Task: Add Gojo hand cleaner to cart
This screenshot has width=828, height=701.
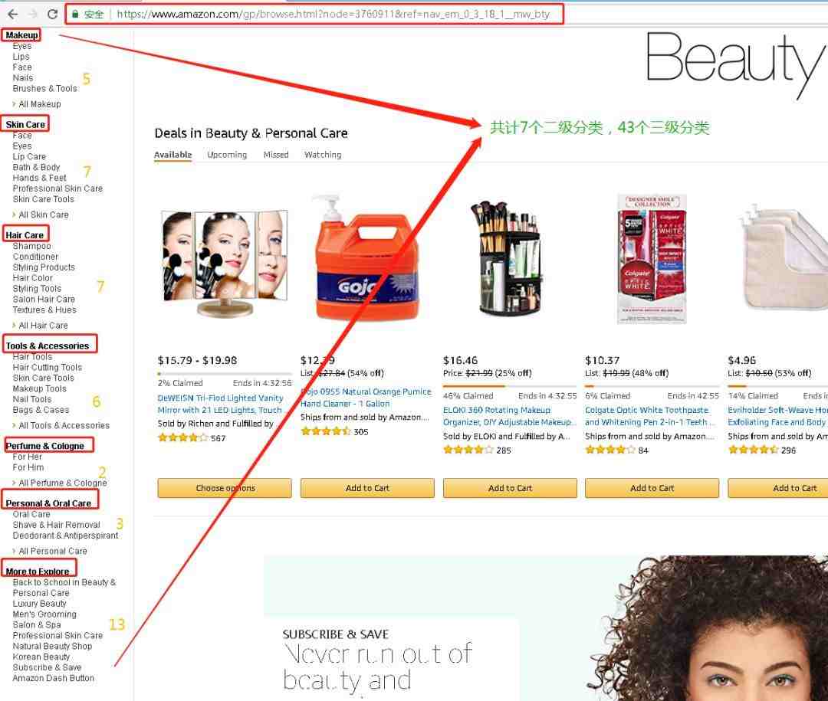Action: [367, 488]
